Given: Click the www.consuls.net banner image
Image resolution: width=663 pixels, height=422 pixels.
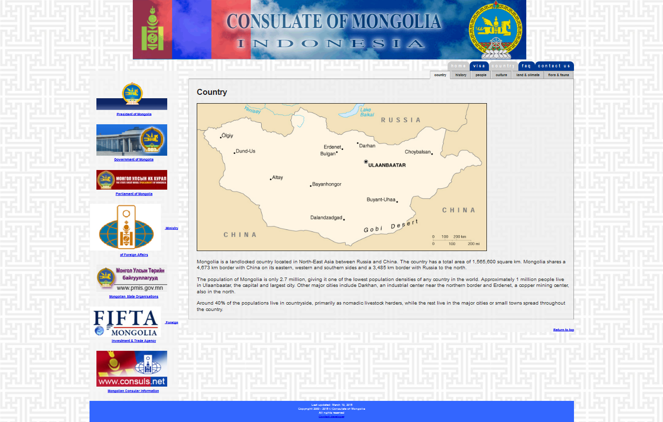Looking at the screenshot, I should click(x=132, y=368).
